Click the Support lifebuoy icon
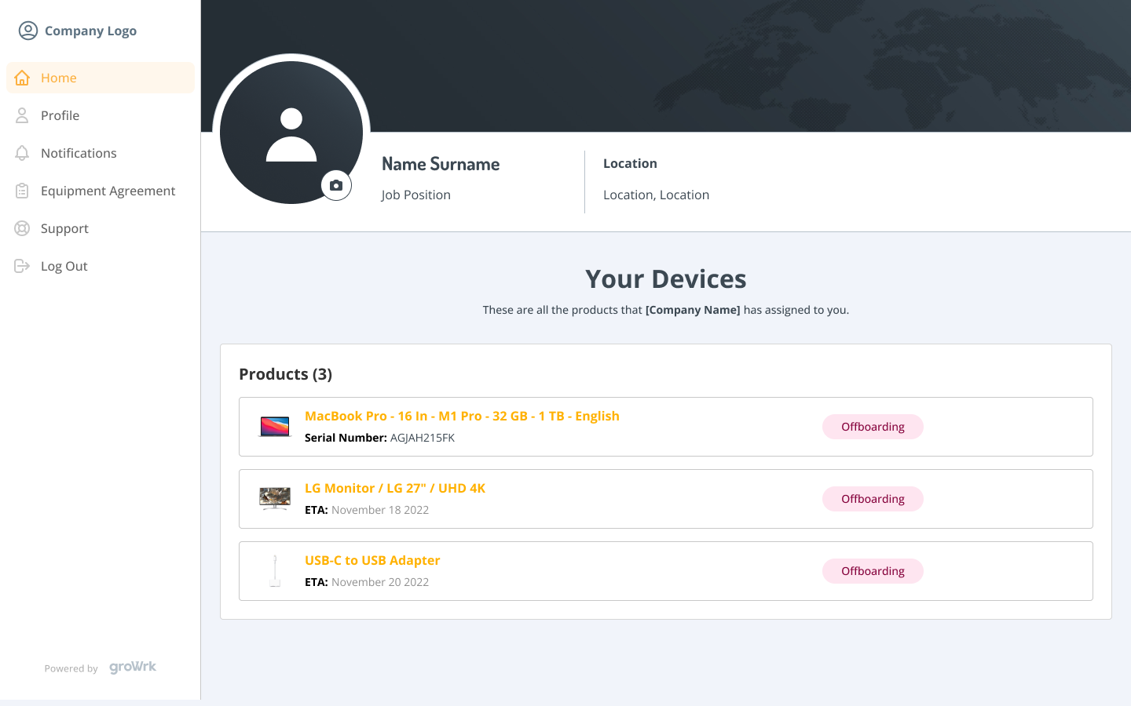Viewport: 1131px width, 706px height. coord(22,228)
